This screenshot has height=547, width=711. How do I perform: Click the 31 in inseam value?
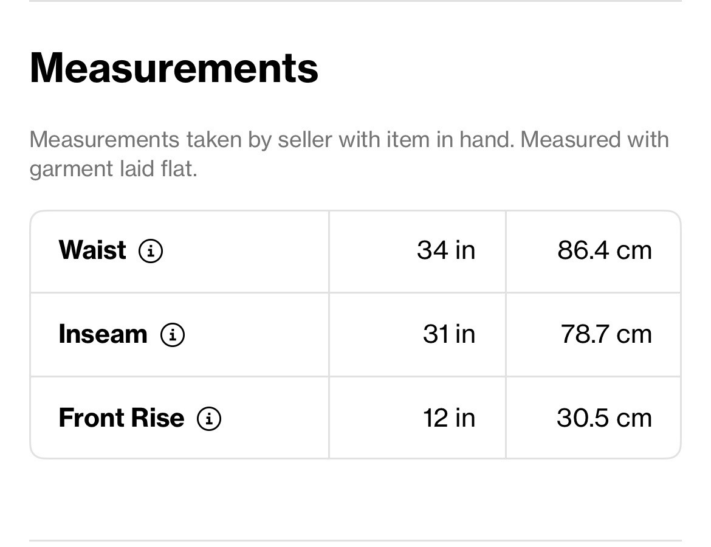pyautogui.click(x=449, y=334)
